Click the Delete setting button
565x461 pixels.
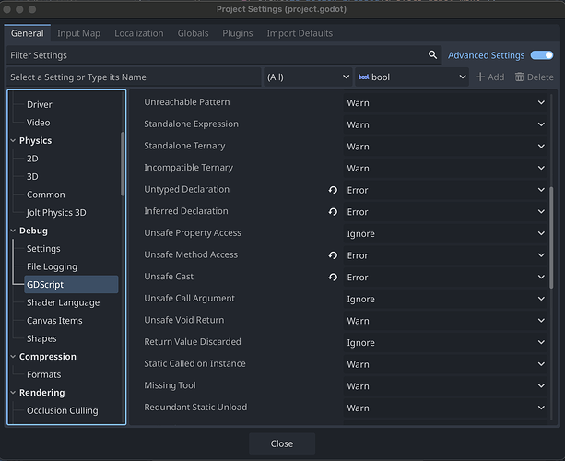(534, 77)
